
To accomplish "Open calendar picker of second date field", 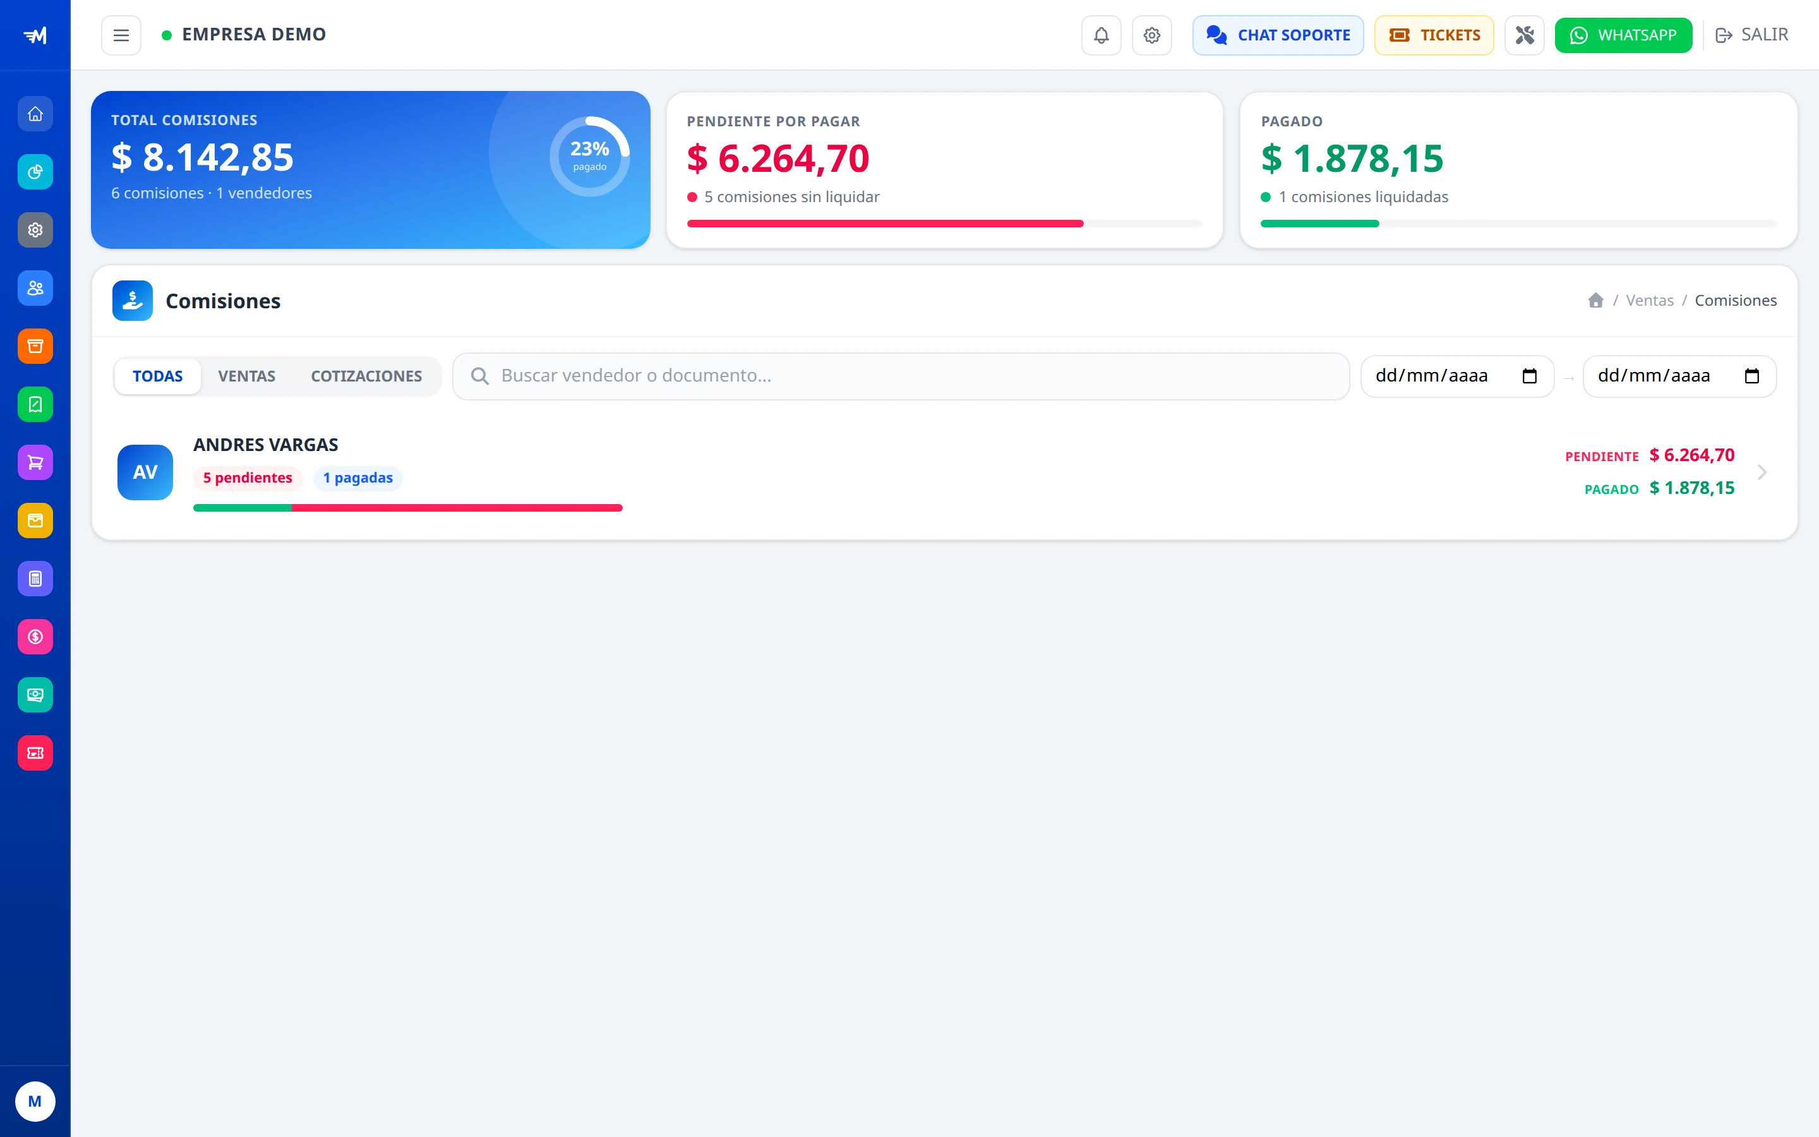I will coord(1752,376).
